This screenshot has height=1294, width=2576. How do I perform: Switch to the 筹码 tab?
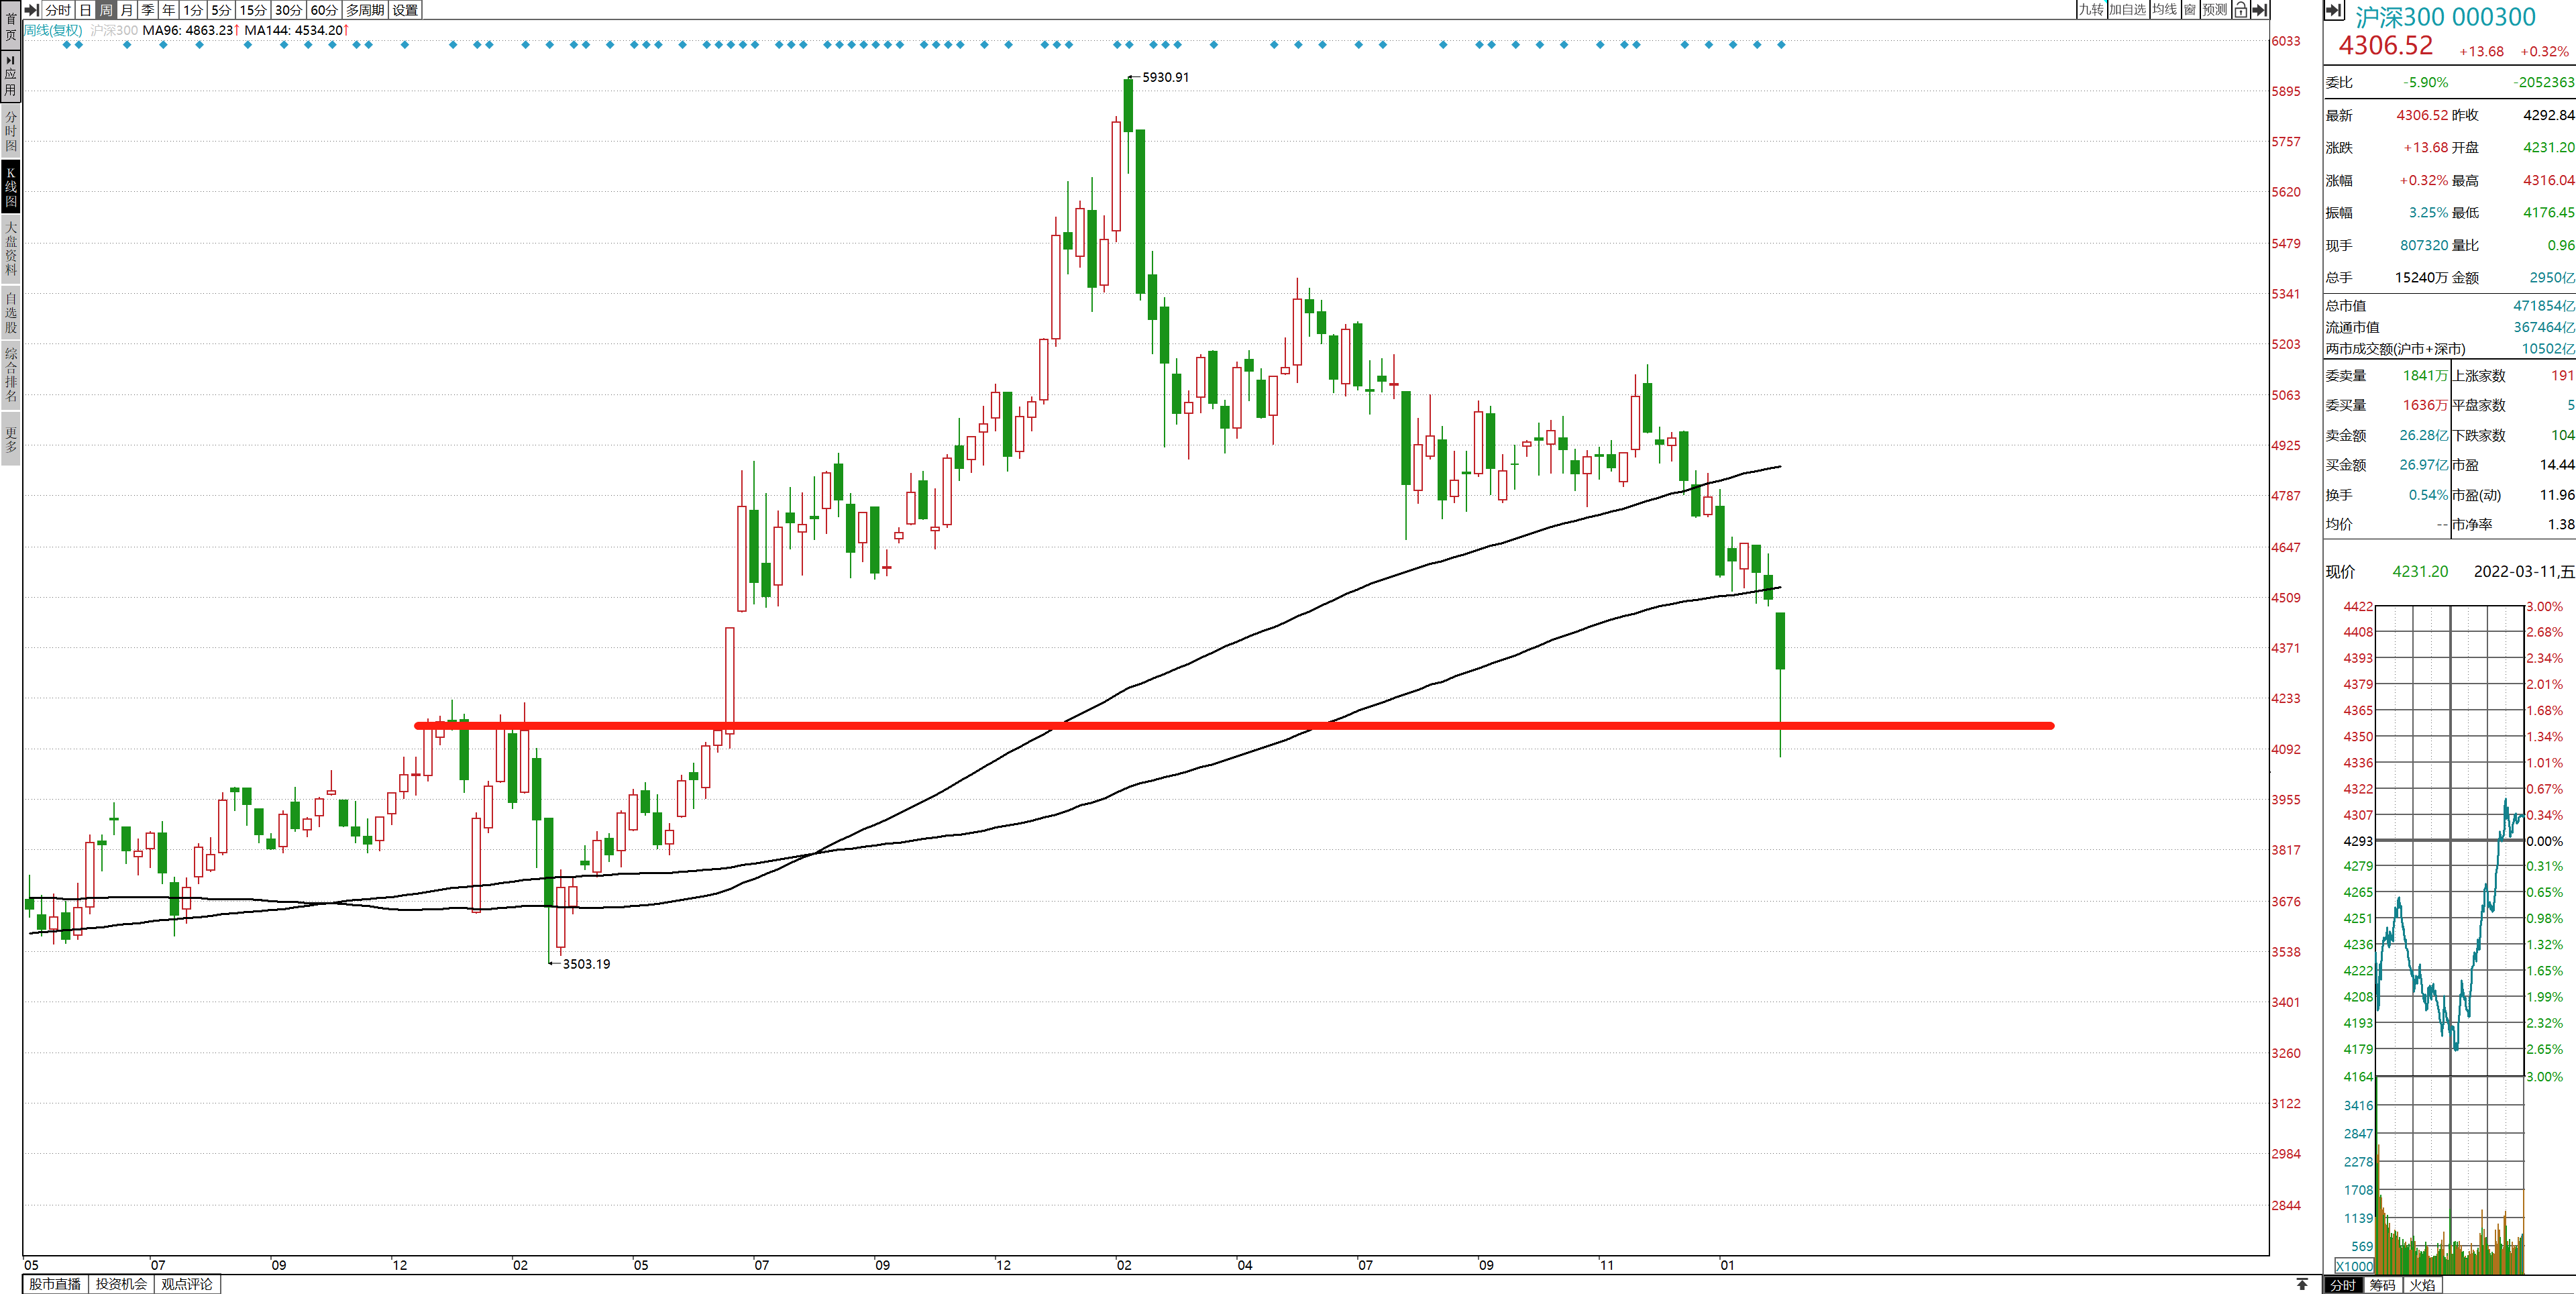(2383, 1285)
